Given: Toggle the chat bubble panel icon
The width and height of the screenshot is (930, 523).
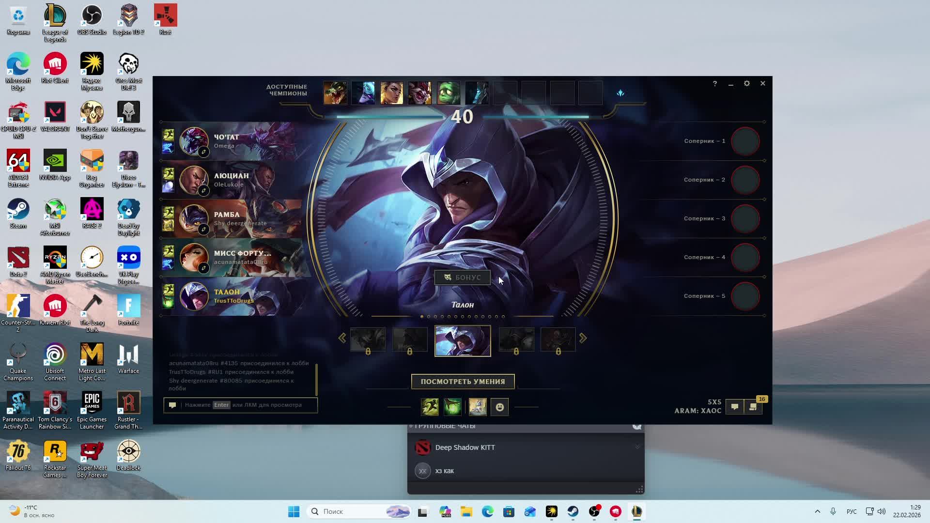Looking at the screenshot, I should coord(734,407).
